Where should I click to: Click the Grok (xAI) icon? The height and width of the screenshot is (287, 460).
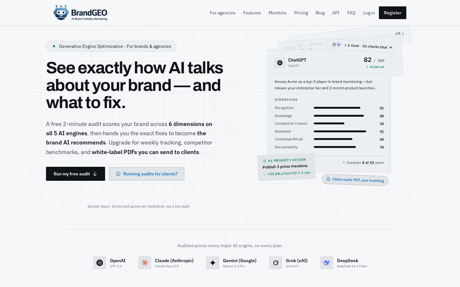276,263
